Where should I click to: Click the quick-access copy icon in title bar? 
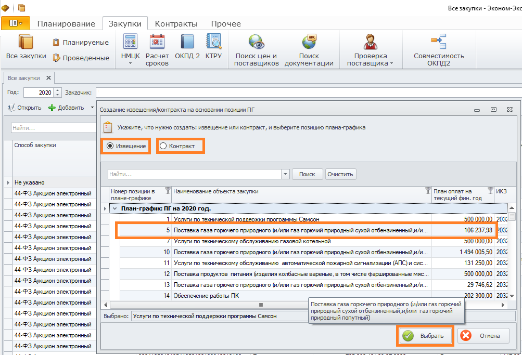click(22, 8)
